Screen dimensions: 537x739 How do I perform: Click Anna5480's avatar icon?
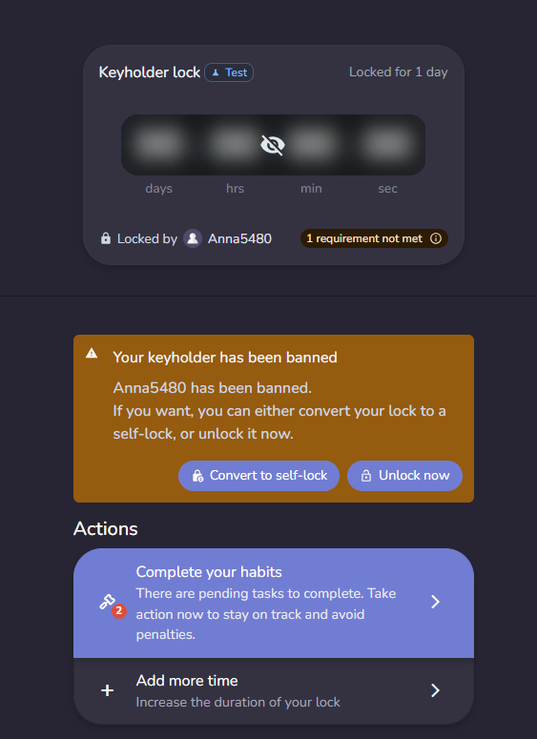pos(193,238)
